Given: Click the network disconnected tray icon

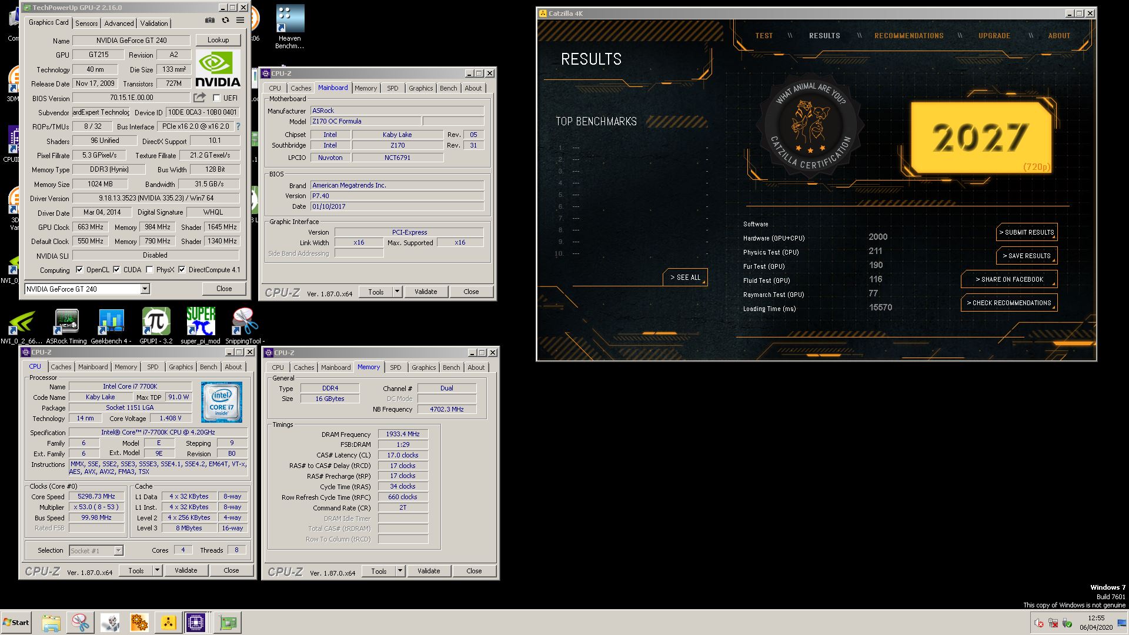Looking at the screenshot, I should [1053, 623].
